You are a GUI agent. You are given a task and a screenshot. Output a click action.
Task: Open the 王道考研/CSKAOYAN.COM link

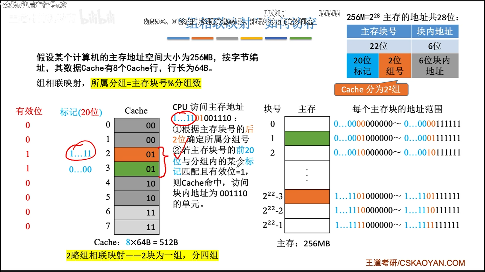pos(415,263)
